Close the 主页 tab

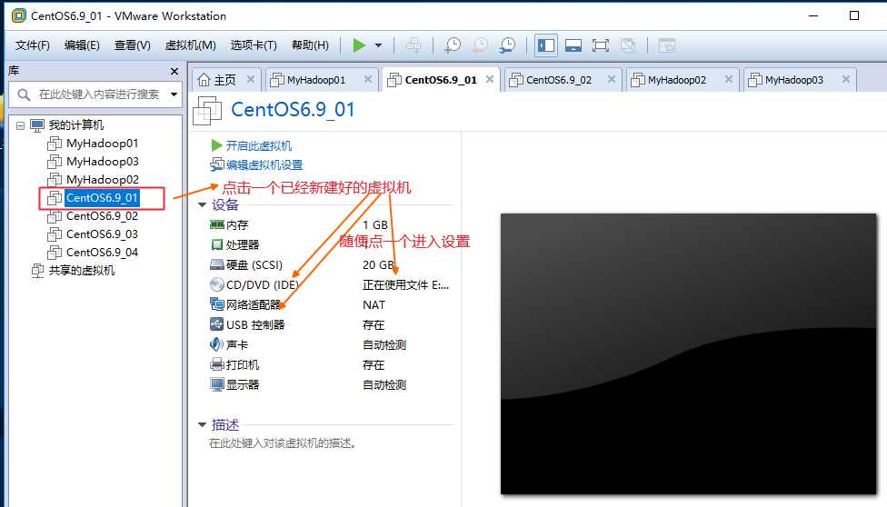click(251, 79)
